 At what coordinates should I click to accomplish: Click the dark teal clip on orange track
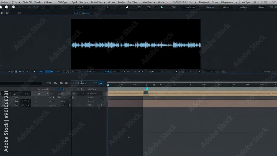tap(146, 93)
